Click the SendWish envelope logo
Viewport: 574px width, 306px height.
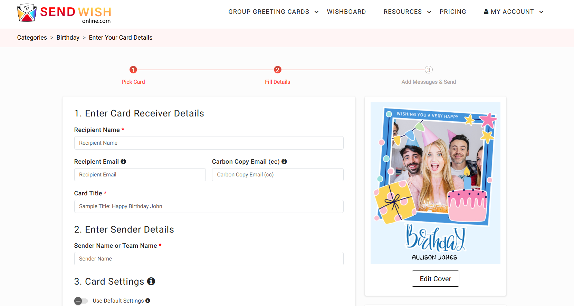27,13
